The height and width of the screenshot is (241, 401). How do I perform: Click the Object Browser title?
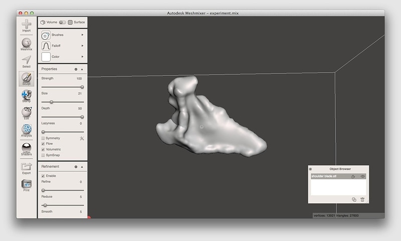click(340, 169)
